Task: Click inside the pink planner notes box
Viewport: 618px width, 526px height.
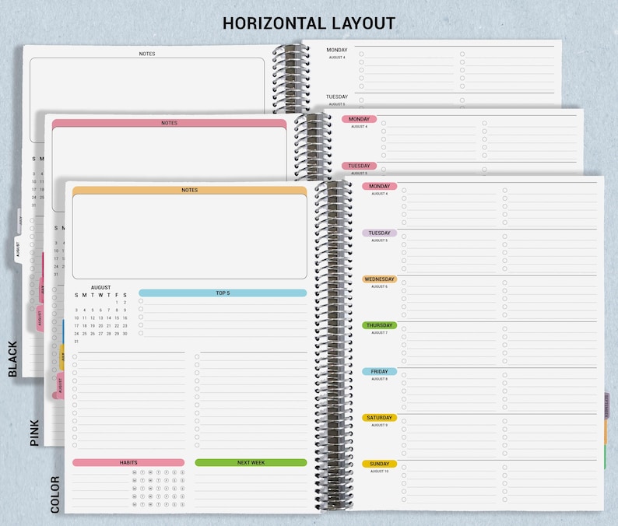Action: 169,152
